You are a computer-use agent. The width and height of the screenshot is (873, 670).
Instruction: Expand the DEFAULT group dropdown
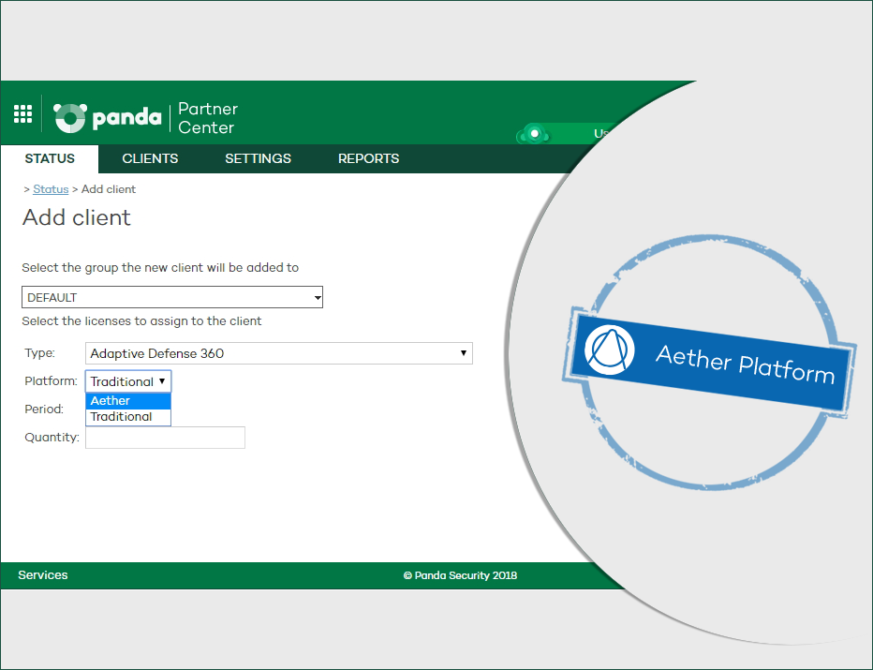pyautogui.click(x=172, y=298)
